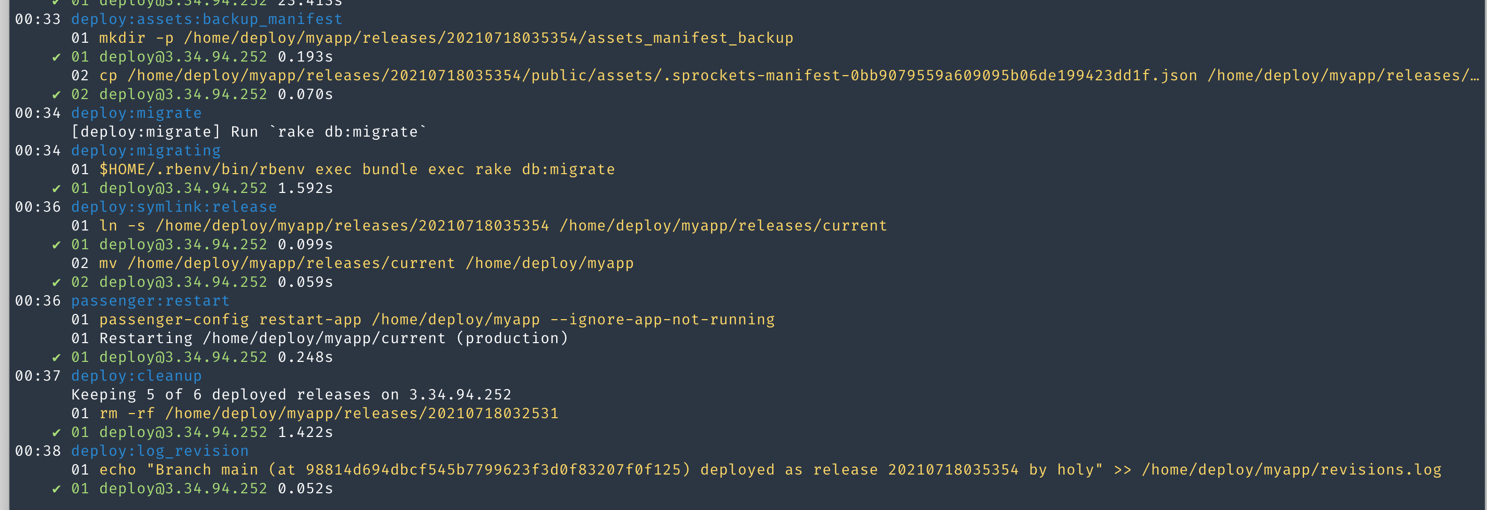
Task: Click the 'Keeping 5 of 6 deployed releases' message
Action: coord(291,395)
